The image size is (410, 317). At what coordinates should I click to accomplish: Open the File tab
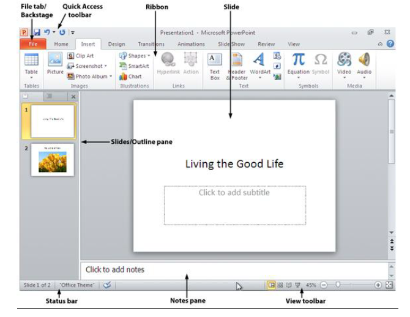(x=33, y=44)
